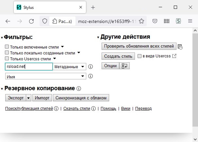
Task: Open the Pocket save icon
Action: point(156,21)
